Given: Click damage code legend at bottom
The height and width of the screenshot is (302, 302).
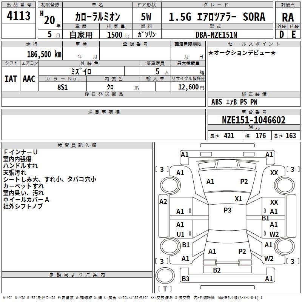Looking at the screenshot, I should tap(133, 298).
